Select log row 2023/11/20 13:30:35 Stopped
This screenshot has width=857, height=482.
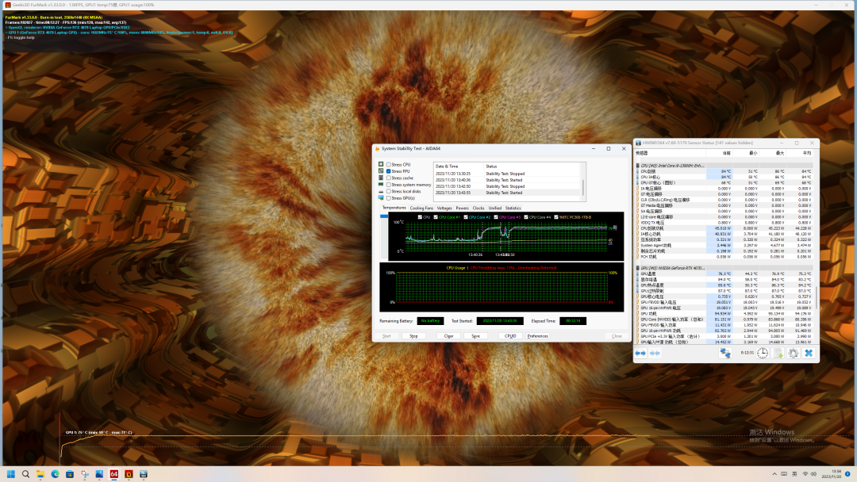(507, 174)
